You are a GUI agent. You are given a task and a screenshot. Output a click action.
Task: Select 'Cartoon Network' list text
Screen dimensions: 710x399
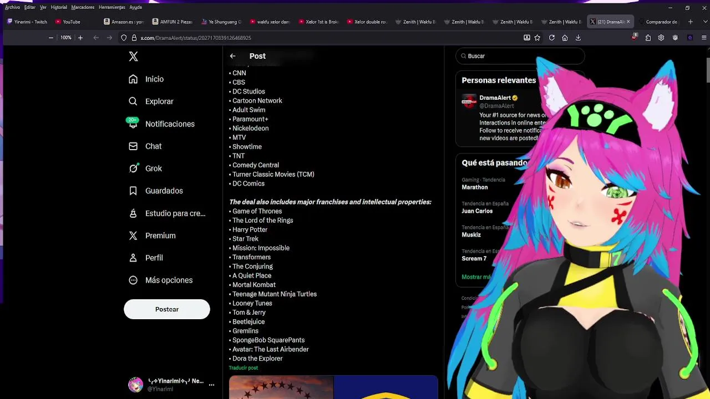point(257,101)
